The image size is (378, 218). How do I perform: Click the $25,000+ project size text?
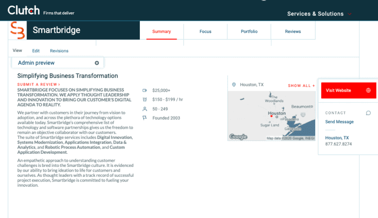point(161,90)
